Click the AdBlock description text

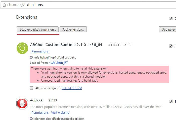(x=96, y=107)
